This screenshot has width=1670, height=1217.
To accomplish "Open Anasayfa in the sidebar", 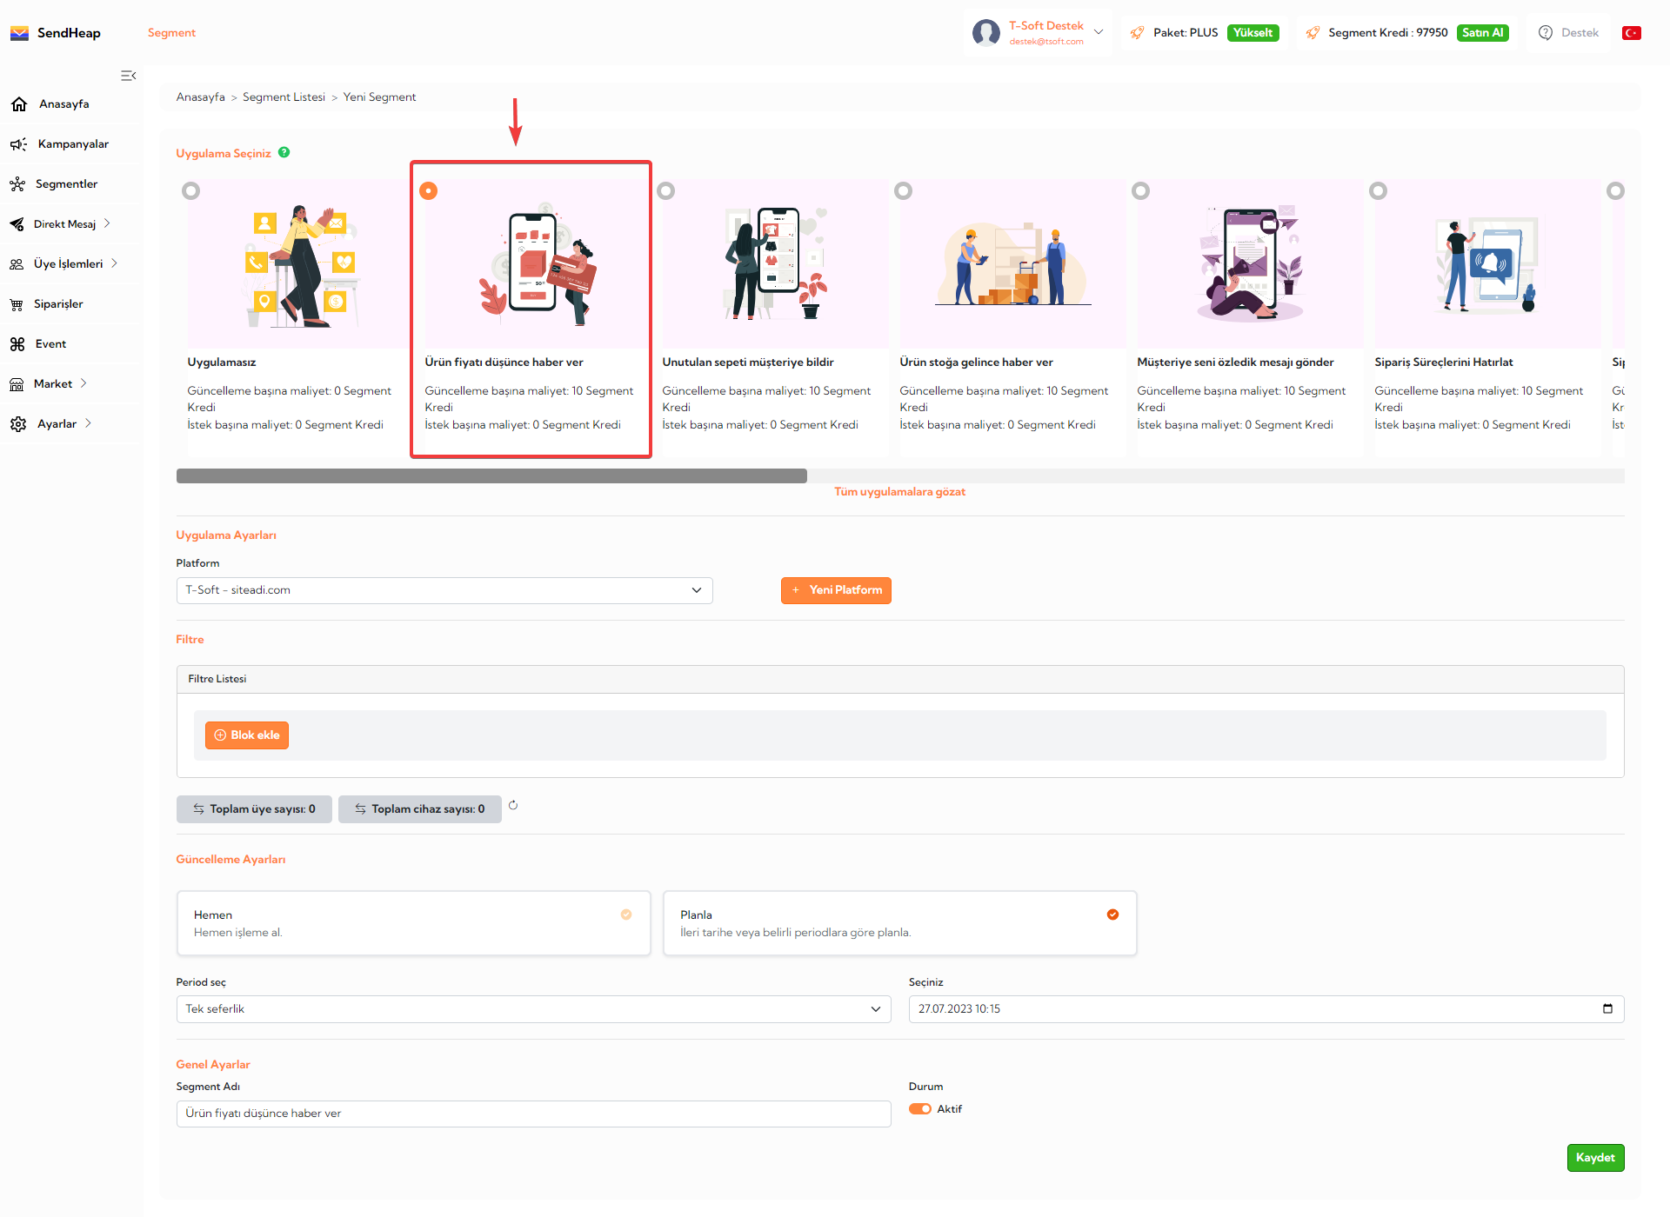I will (x=63, y=104).
